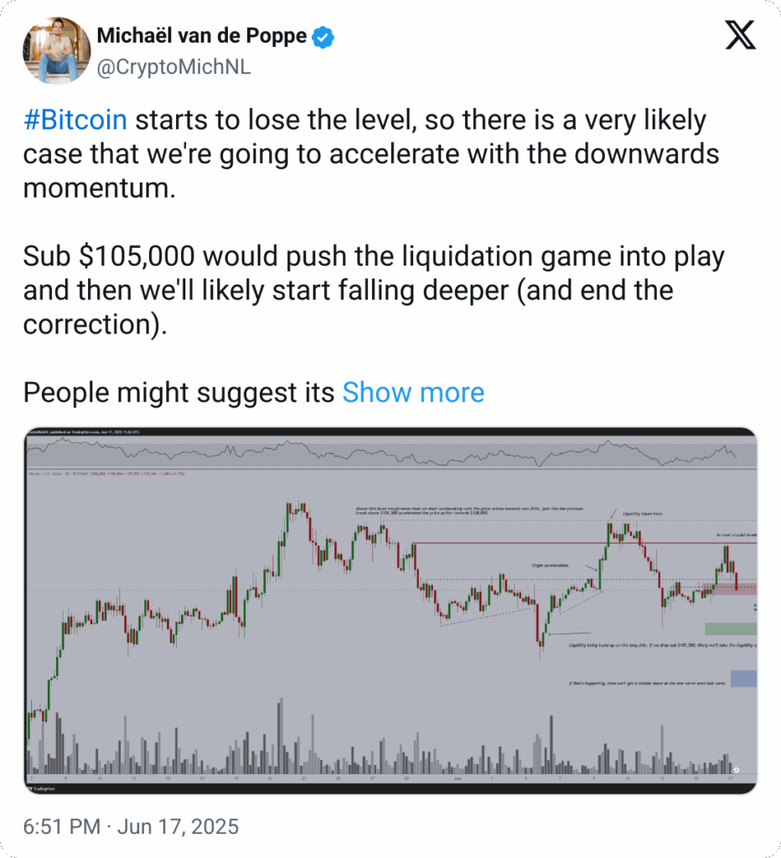Open the 6:51 PM · Jun 17, 2025 timestamp
This screenshot has height=858, width=781.
click(x=131, y=826)
